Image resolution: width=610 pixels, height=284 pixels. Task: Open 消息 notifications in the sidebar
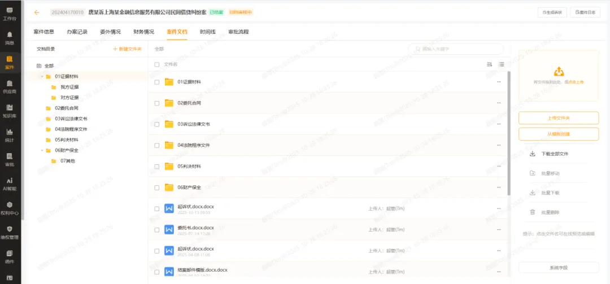point(10,38)
